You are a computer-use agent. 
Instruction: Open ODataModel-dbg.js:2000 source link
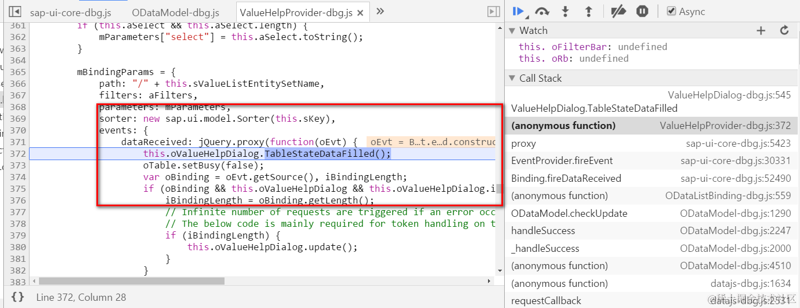point(735,249)
